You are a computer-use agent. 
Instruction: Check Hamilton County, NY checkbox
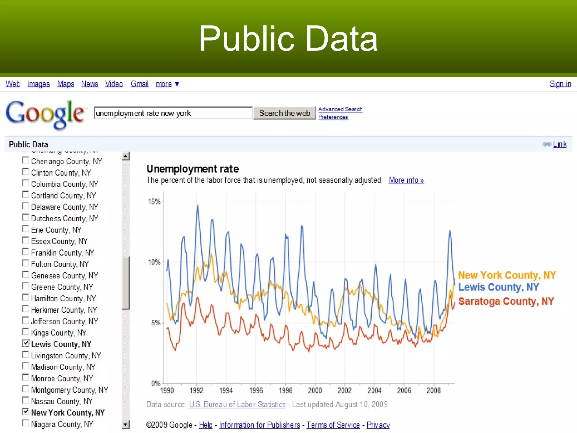tap(26, 297)
